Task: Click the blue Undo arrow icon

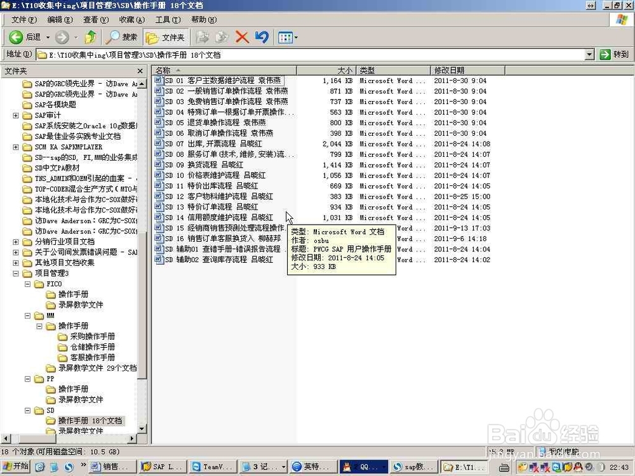Action: click(262, 37)
